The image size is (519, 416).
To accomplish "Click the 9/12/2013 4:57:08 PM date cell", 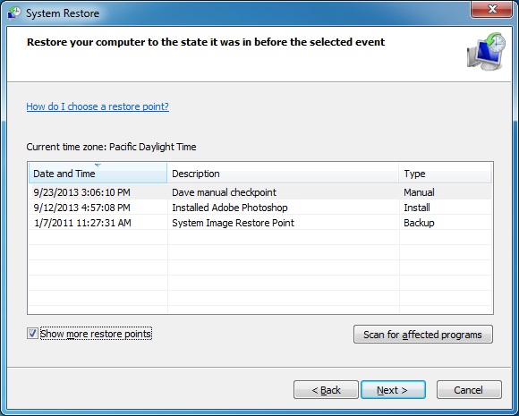I will pos(81,208).
